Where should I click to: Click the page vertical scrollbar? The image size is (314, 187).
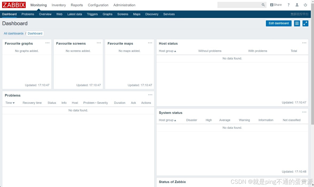(313, 64)
